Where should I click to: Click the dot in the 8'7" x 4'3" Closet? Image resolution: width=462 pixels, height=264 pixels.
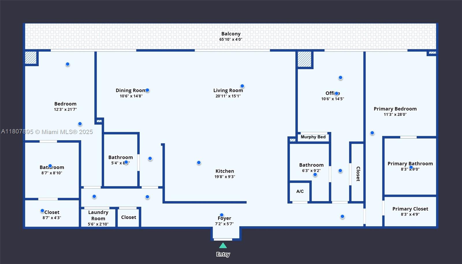click(x=42, y=211)
